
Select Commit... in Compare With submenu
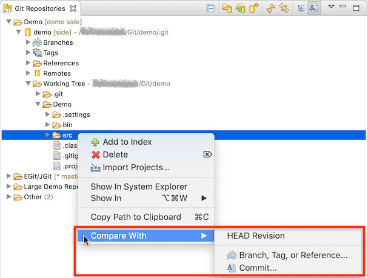288,268
